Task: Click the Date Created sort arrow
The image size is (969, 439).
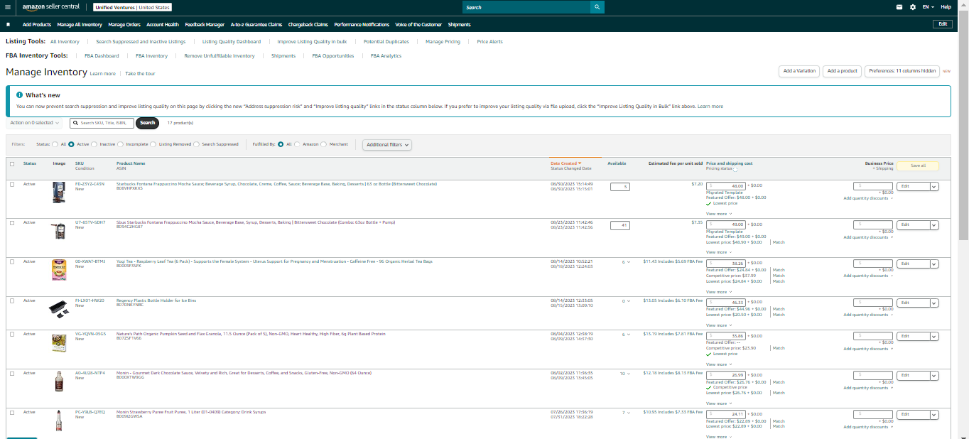Action: 580,163
